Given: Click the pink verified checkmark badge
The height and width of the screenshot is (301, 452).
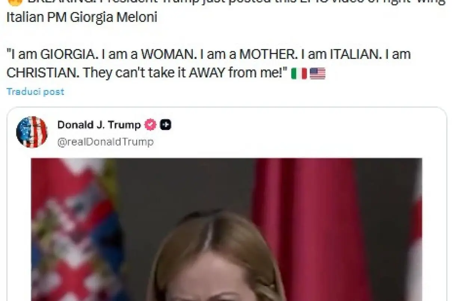Looking at the screenshot, I should click(150, 125).
